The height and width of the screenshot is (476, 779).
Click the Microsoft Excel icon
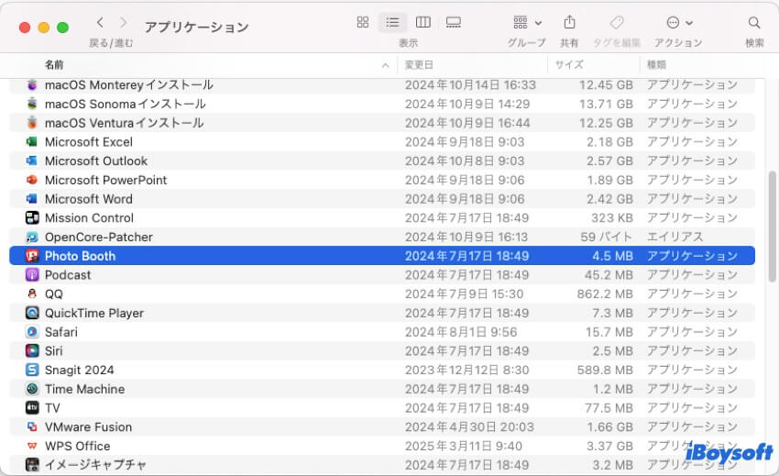point(32,142)
